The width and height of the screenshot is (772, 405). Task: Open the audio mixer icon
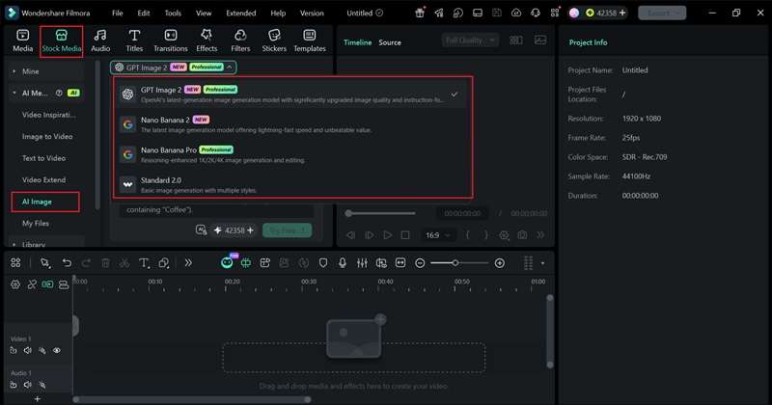[x=362, y=263]
